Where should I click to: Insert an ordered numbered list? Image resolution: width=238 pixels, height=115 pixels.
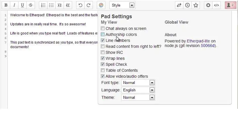tap(43, 5)
